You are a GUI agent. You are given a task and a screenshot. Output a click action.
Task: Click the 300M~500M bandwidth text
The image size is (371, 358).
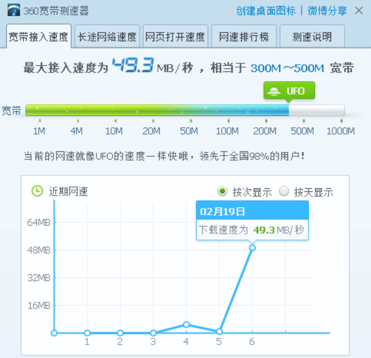point(287,68)
